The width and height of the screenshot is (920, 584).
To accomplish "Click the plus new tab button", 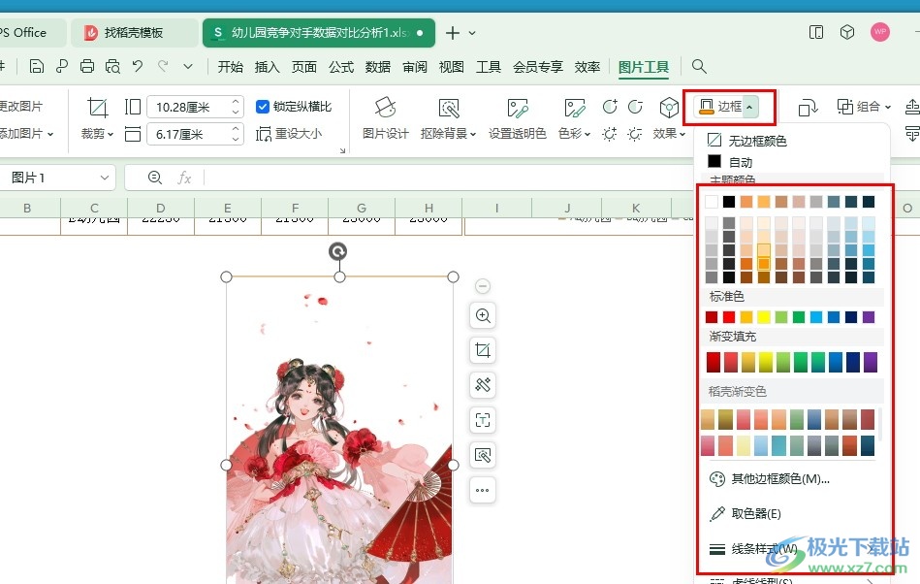I will pyautogui.click(x=452, y=33).
